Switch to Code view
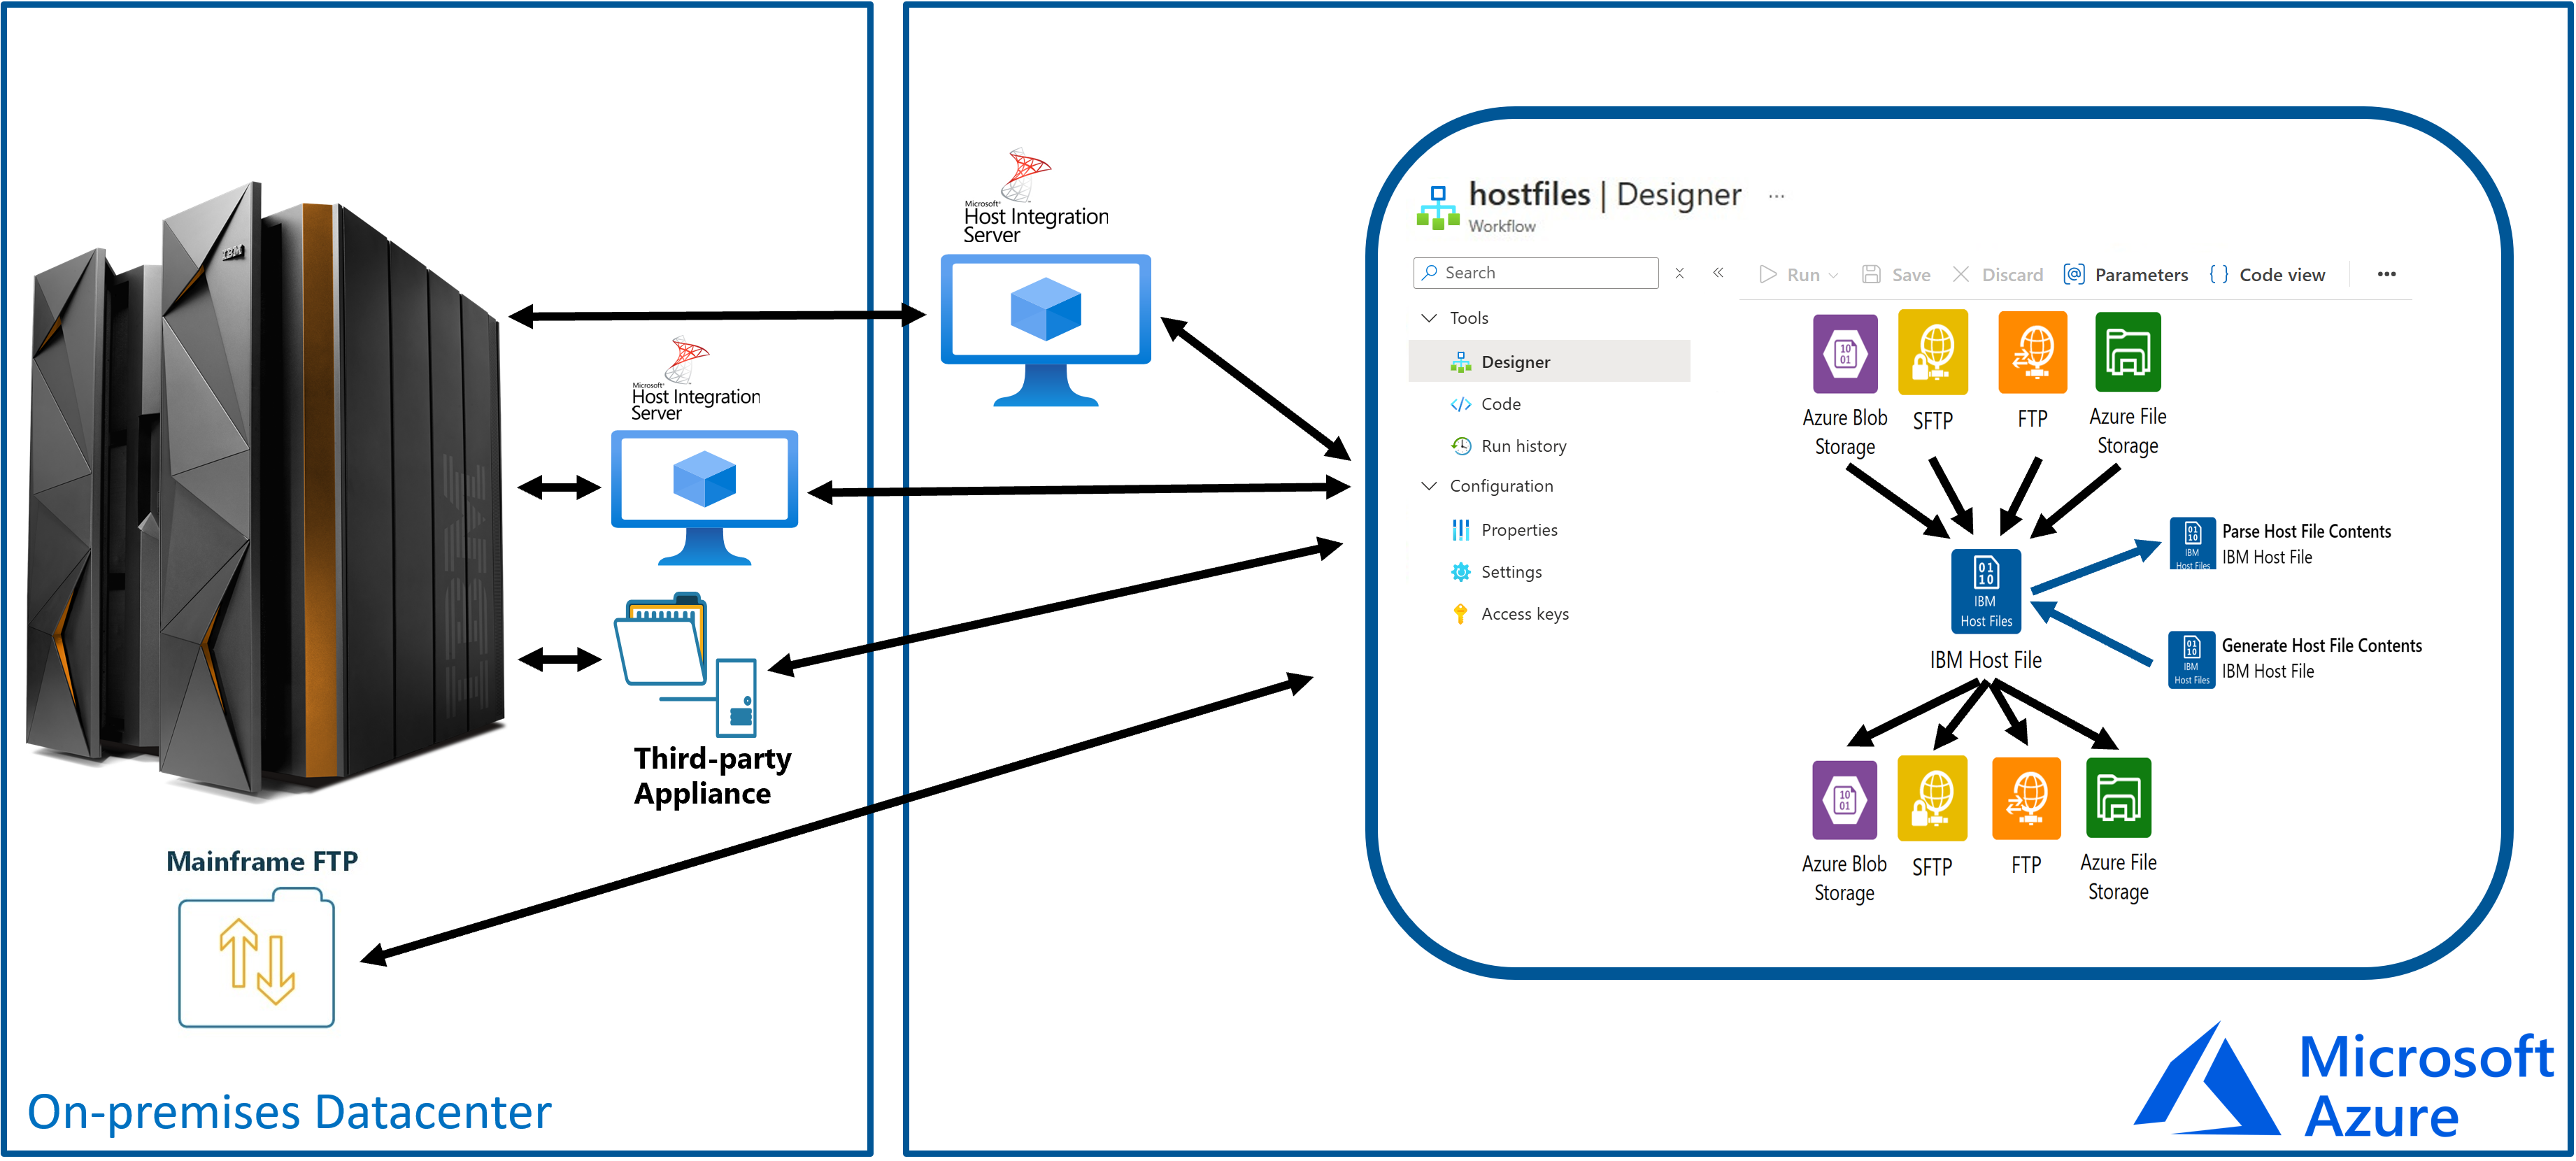The image size is (2576, 1161). [x=2267, y=274]
